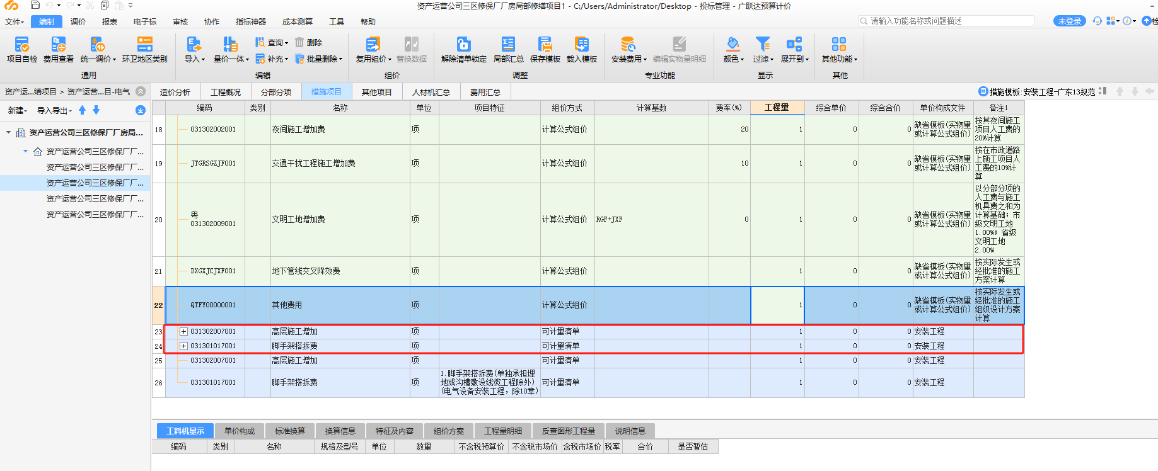Open the 费用查看 fee viewer

[x=59, y=49]
